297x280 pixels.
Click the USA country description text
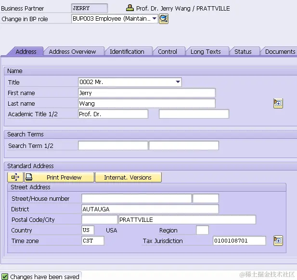[x=111, y=230]
